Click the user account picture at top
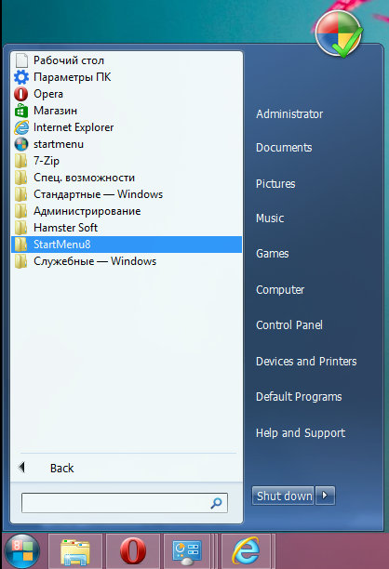The height and width of the screenshot is (569, 389). click(339, 33)
